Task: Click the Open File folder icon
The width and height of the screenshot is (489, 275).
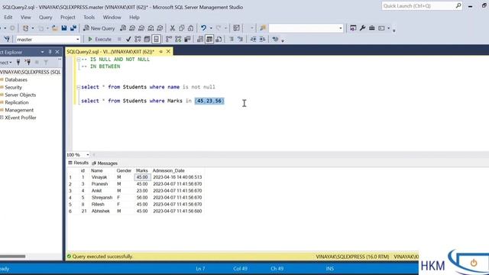Action: pyautogui.click(x=55, y=28)
